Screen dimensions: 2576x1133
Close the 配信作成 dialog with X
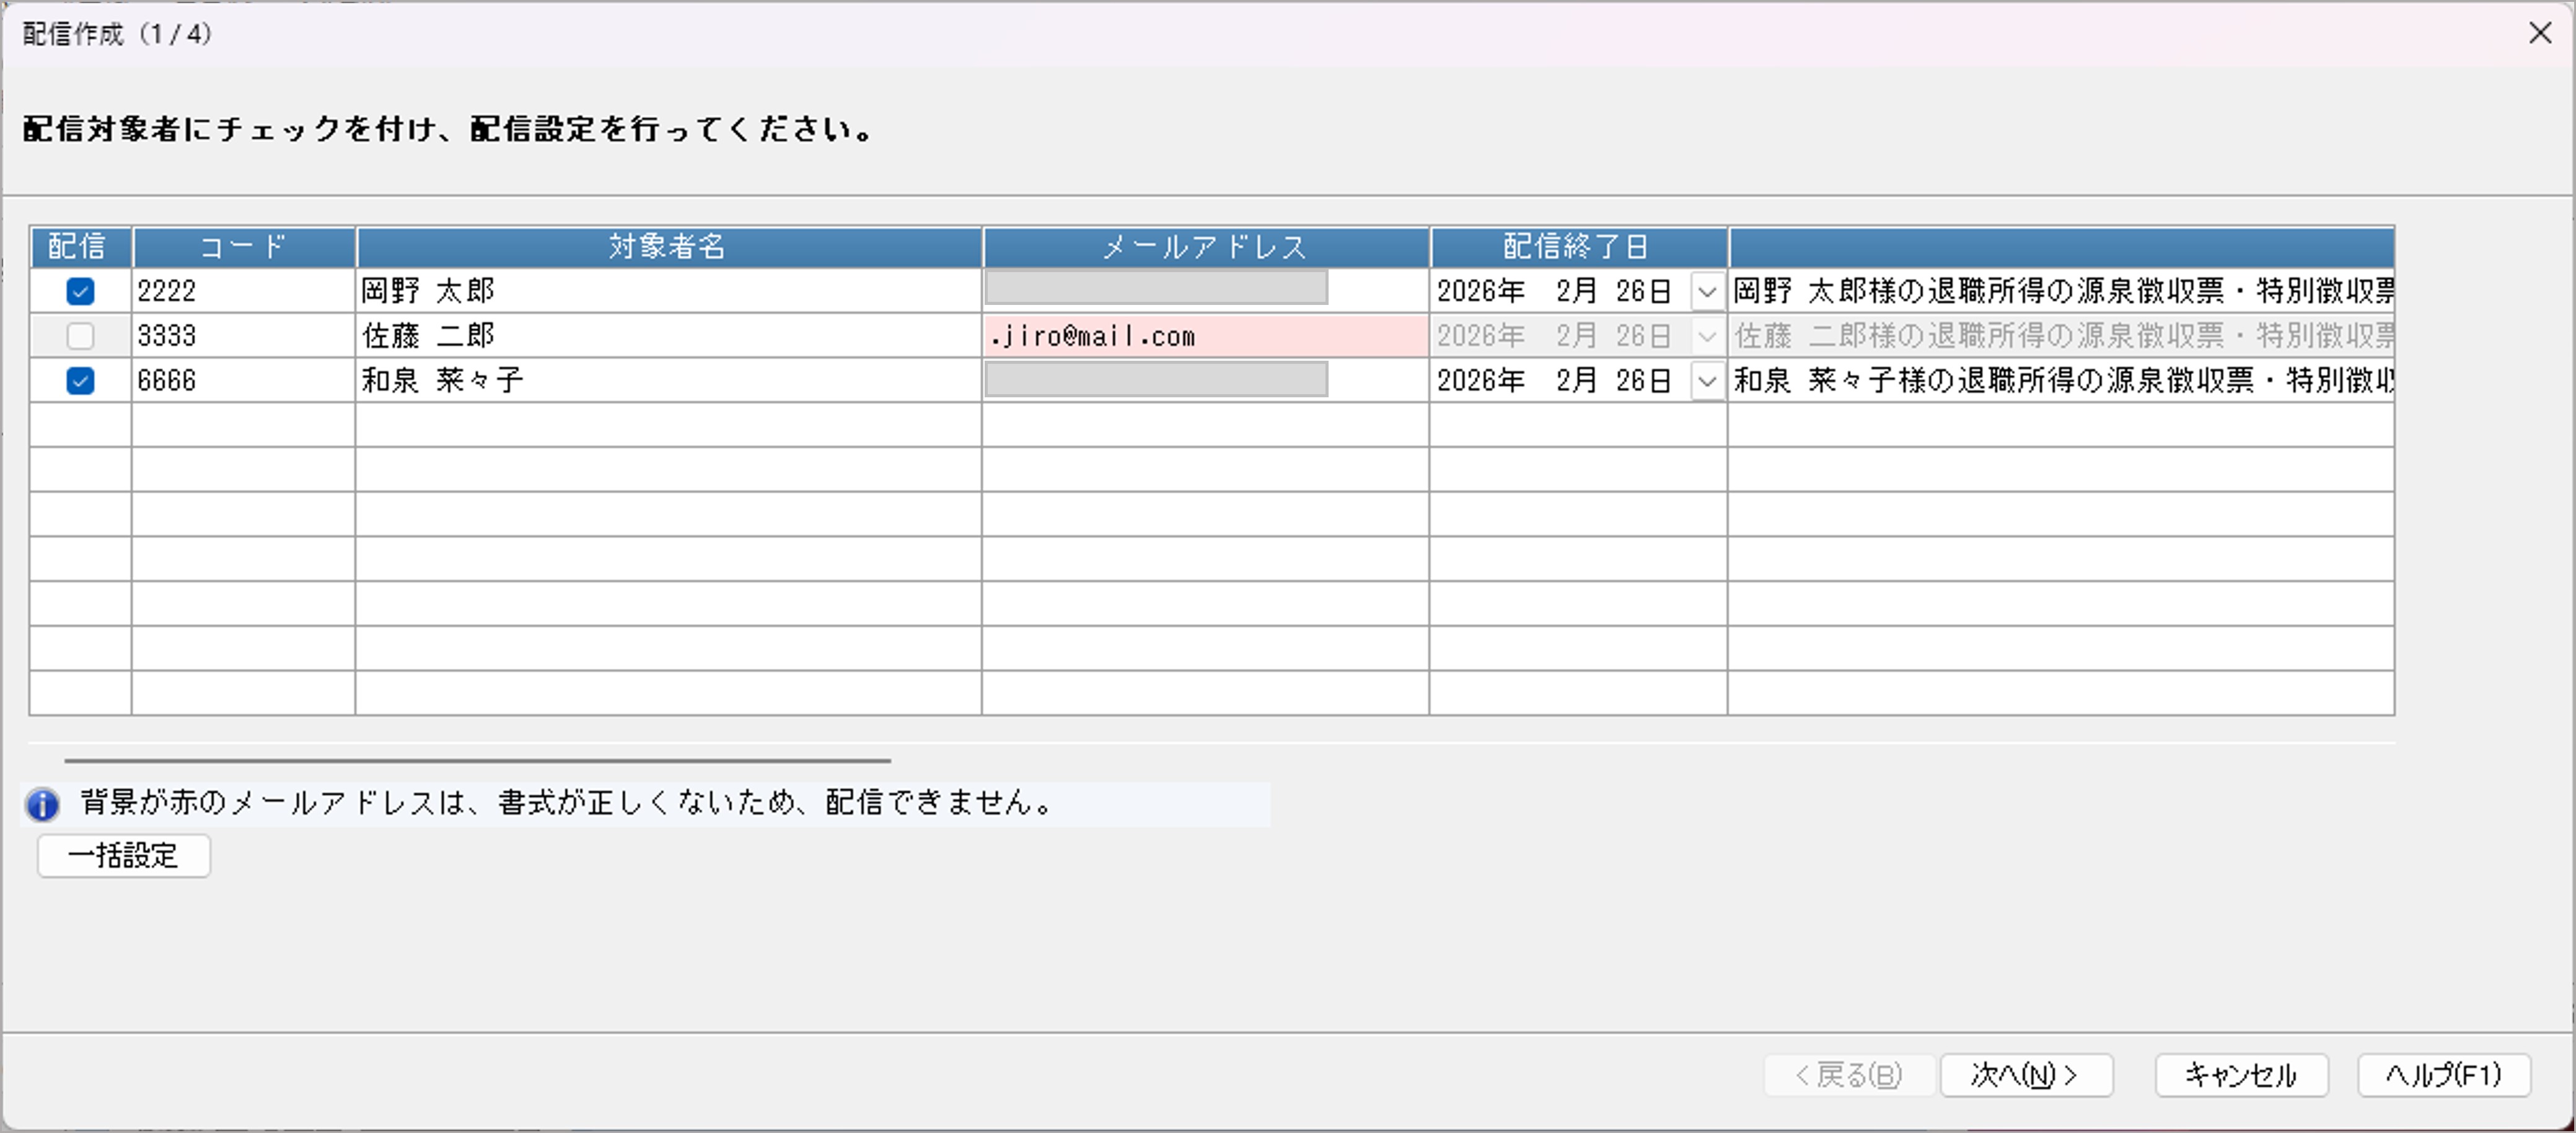pos(2539,33)
